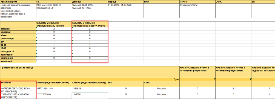Click '25+' value in the Case++ клієнта column
275x99 pixels.
[90, 42]
